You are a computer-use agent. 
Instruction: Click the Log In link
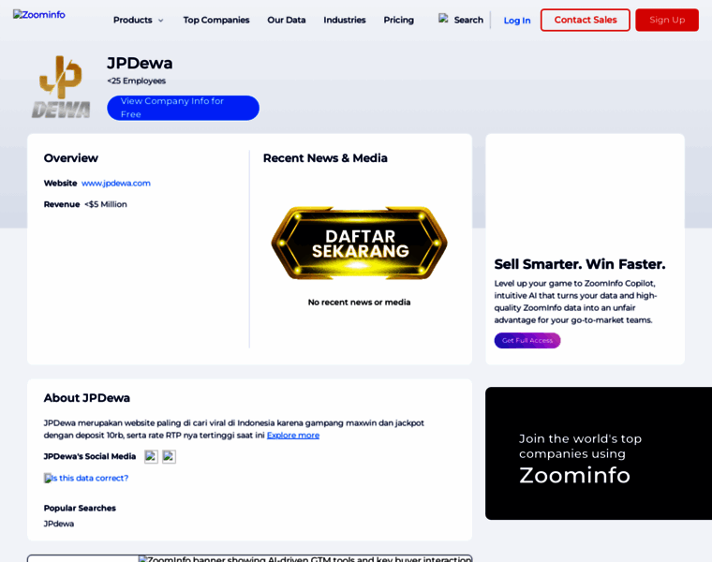(x=517, y=21)
